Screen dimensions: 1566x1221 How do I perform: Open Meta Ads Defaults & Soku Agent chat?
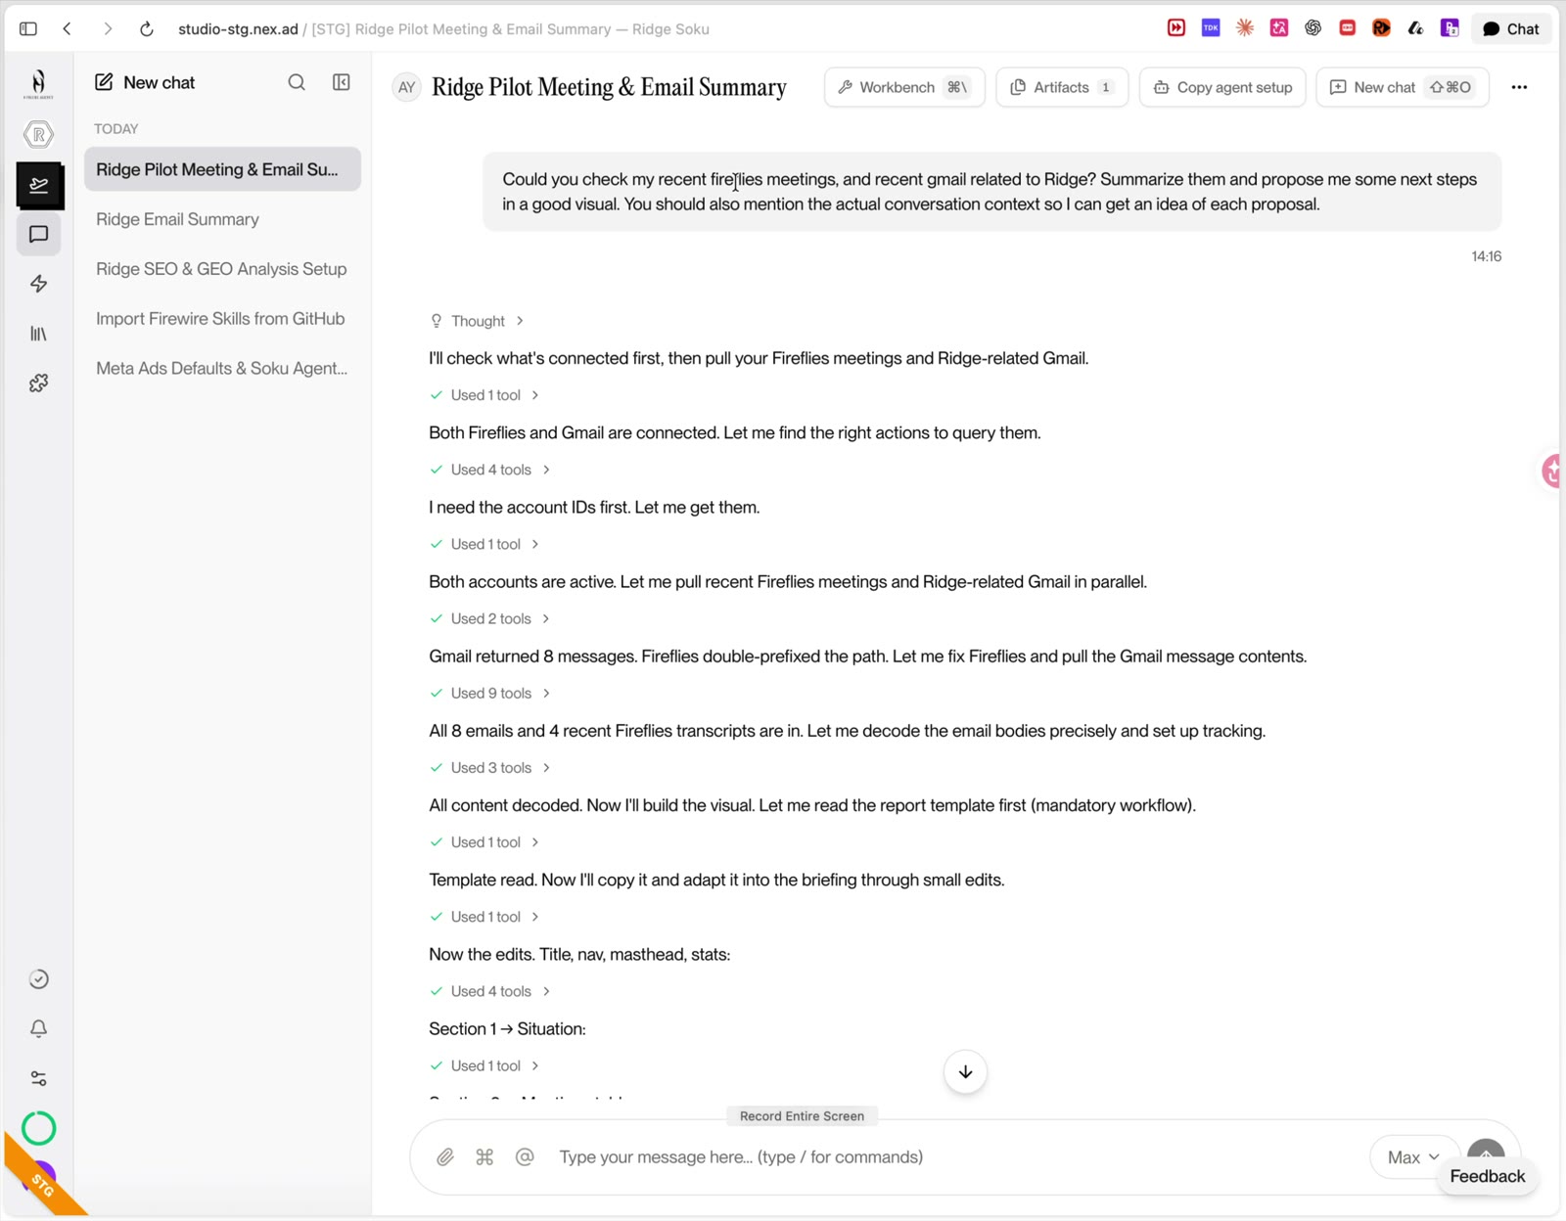click(222, 369)
